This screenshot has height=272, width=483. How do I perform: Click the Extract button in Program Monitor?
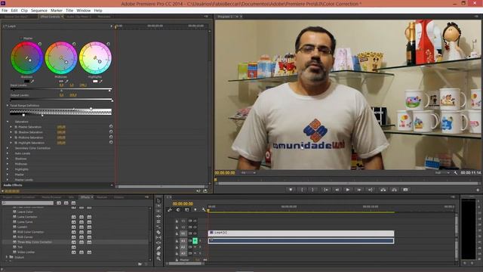tap(394, 190)
